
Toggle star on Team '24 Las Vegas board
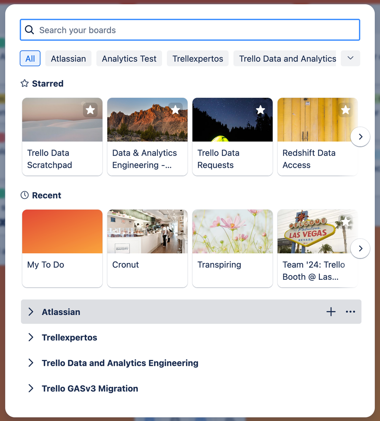coord(345,222)
